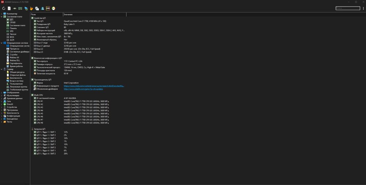Expand the Отображение tree node
This screenshot has width=366, height=185.
1,93
